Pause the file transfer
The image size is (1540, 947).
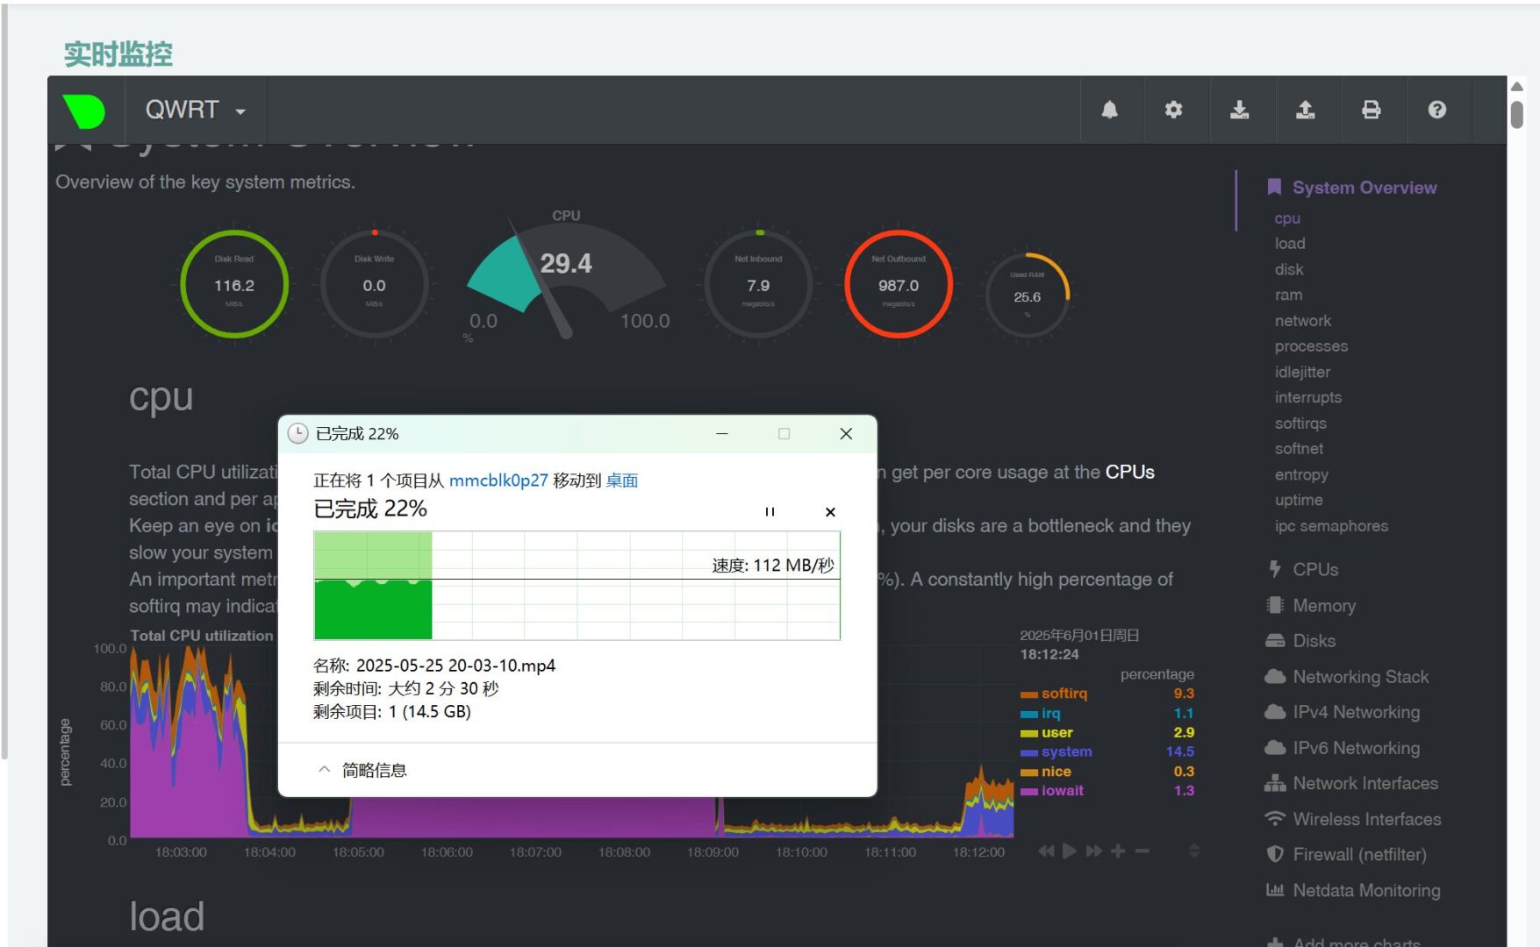point(770,512)
